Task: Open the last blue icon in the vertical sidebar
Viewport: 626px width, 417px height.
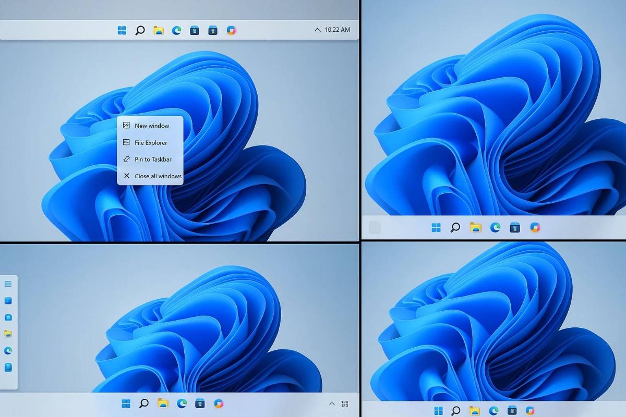Action: click(8, 367)
